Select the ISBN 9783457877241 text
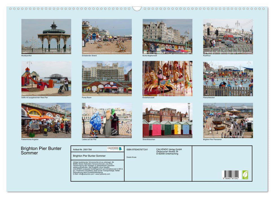 [137, 149]
